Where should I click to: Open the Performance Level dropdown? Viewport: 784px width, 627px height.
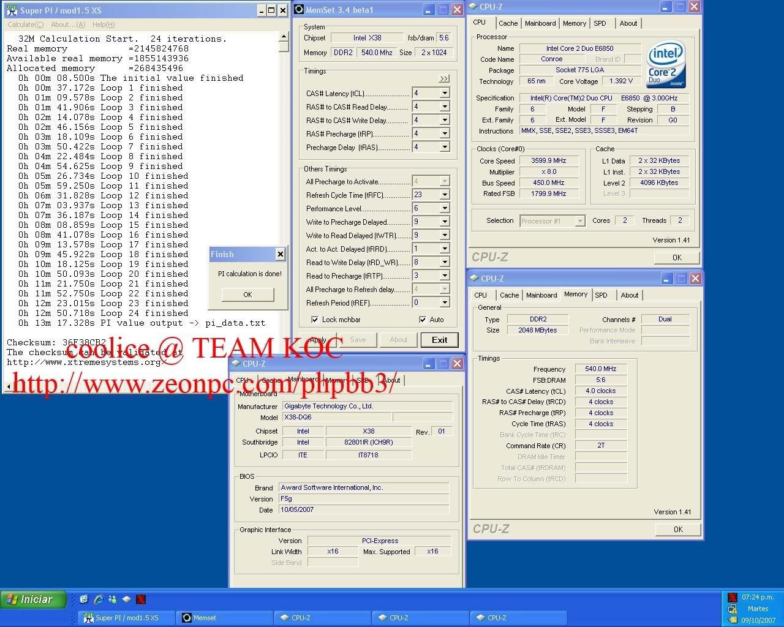point(445,208)
